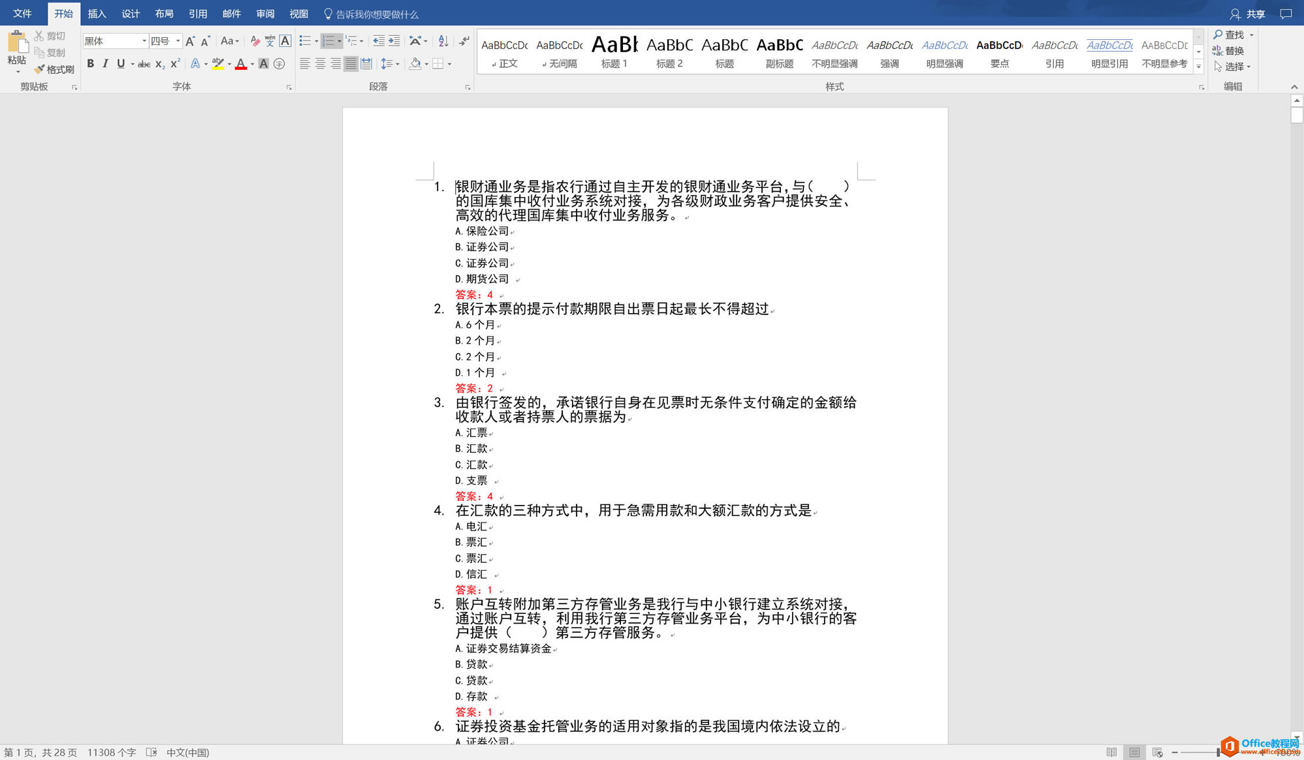Switch to the 插入 ribbon tab
The width and height of the screenshot is (1304, 760).
tap(96, 13)
